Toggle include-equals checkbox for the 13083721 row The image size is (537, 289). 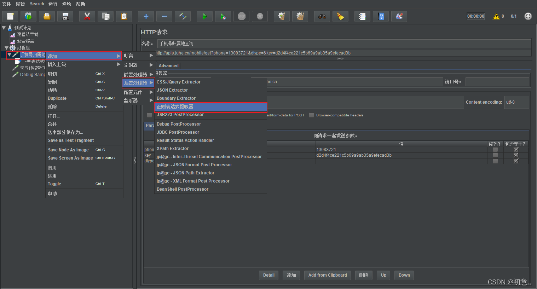[516, 150]
